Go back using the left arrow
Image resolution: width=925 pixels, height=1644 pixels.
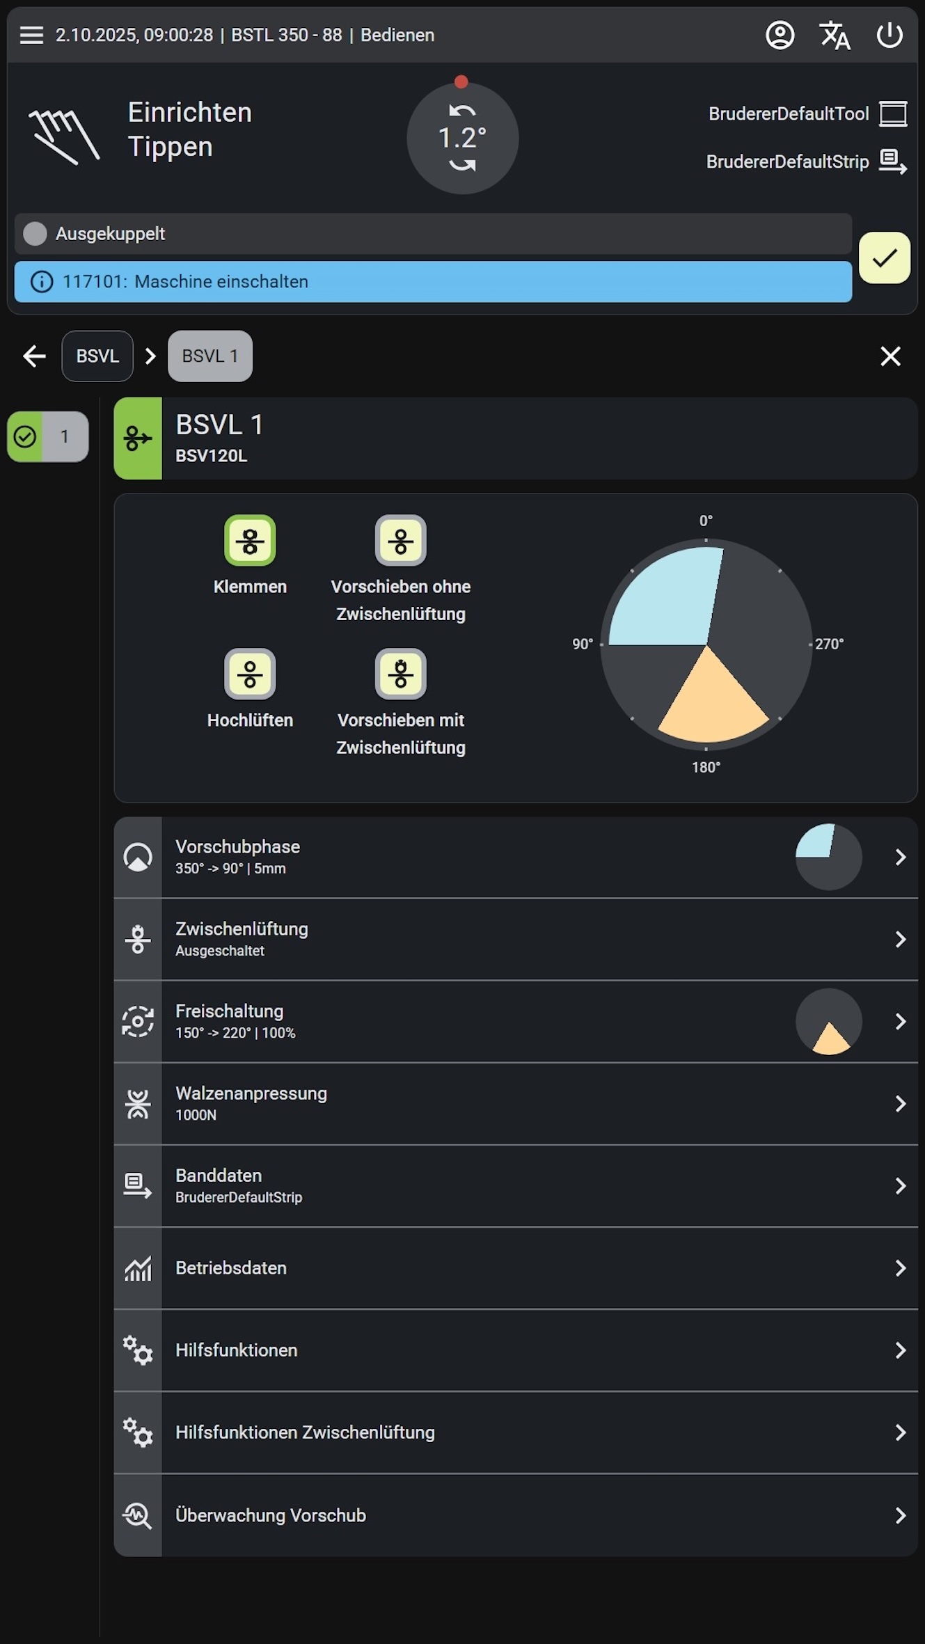coord(34,356)
